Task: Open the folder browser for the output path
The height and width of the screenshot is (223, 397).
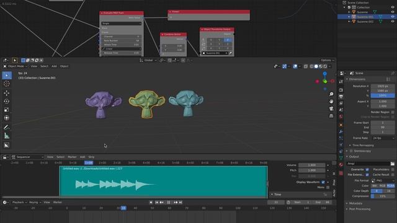Action: tap(393, 164)
